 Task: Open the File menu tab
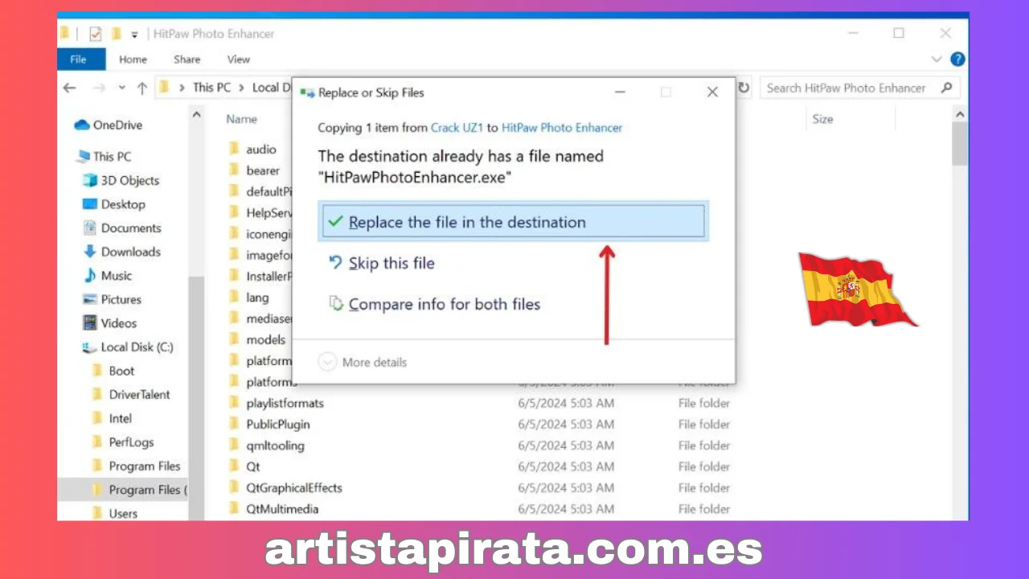click(79, 60)
